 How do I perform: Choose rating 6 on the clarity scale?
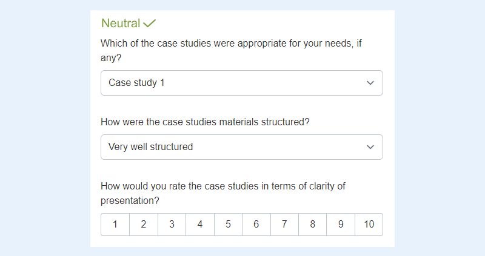coord(256,225)
